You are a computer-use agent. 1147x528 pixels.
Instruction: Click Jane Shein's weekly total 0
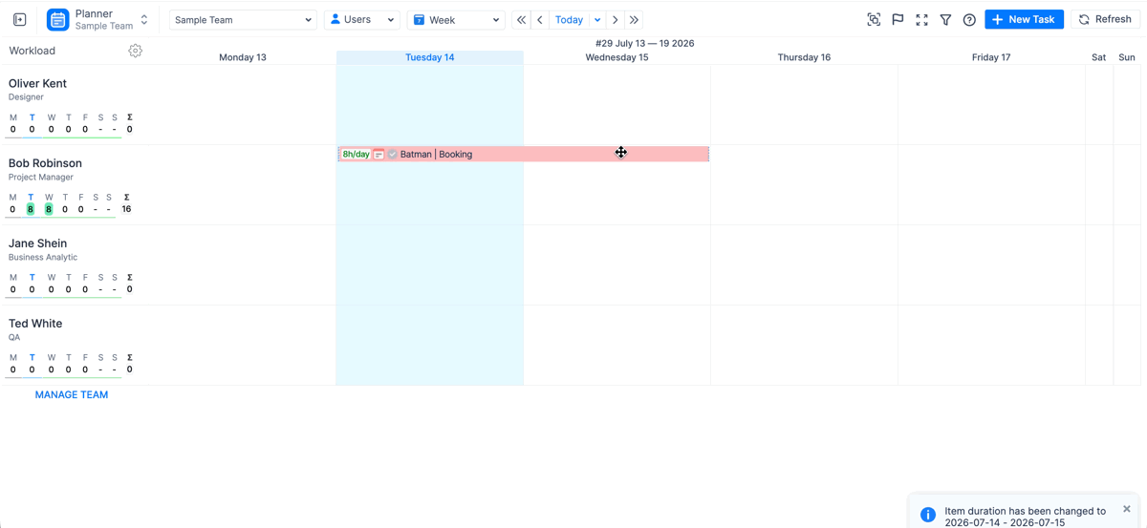pyautogui.click(x=130, y=289)
